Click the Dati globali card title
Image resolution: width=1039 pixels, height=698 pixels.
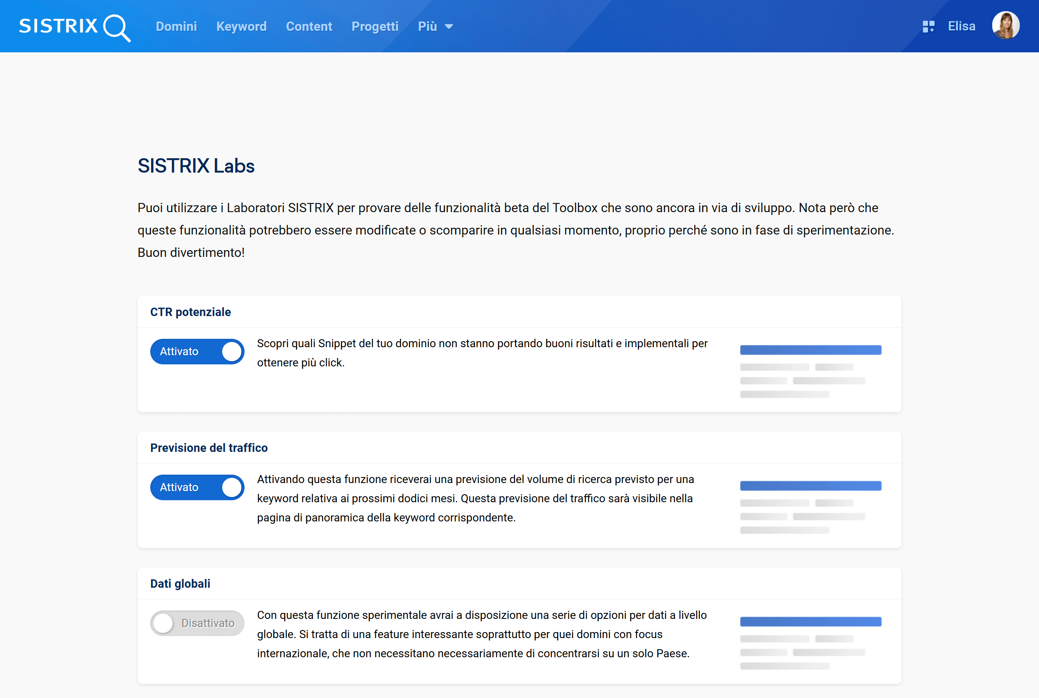point(180,584)
